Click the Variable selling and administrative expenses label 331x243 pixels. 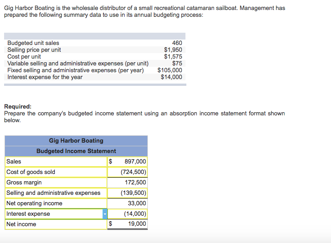[78, 64]
